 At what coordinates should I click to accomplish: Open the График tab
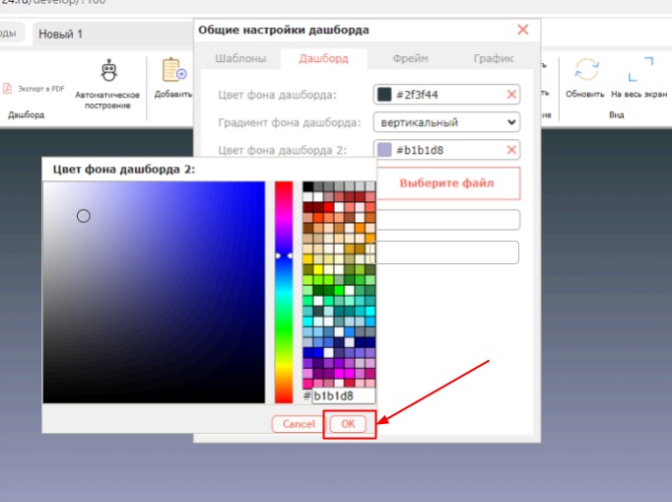[494, 58]
